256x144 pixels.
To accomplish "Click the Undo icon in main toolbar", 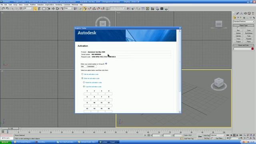I will click(x=3, y=9).
